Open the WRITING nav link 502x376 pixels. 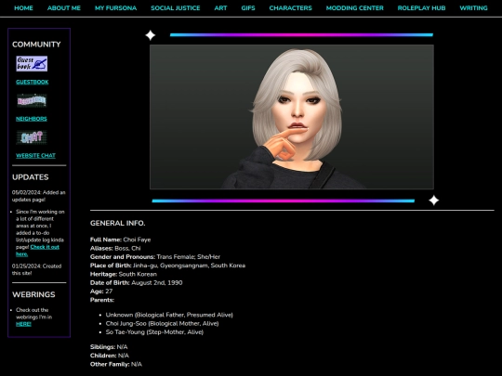(473, 8)
